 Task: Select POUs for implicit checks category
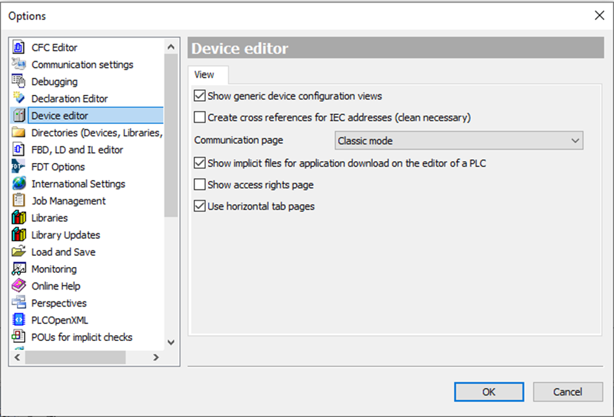[x=82, y=336]
